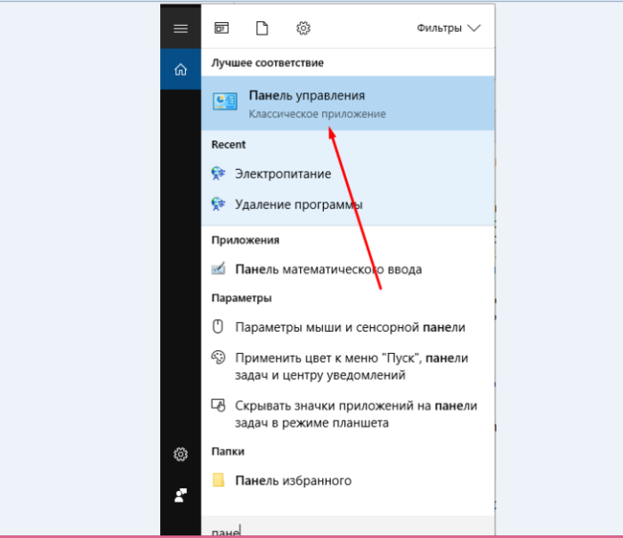Open the feedback person icon in sidebar

181,495
